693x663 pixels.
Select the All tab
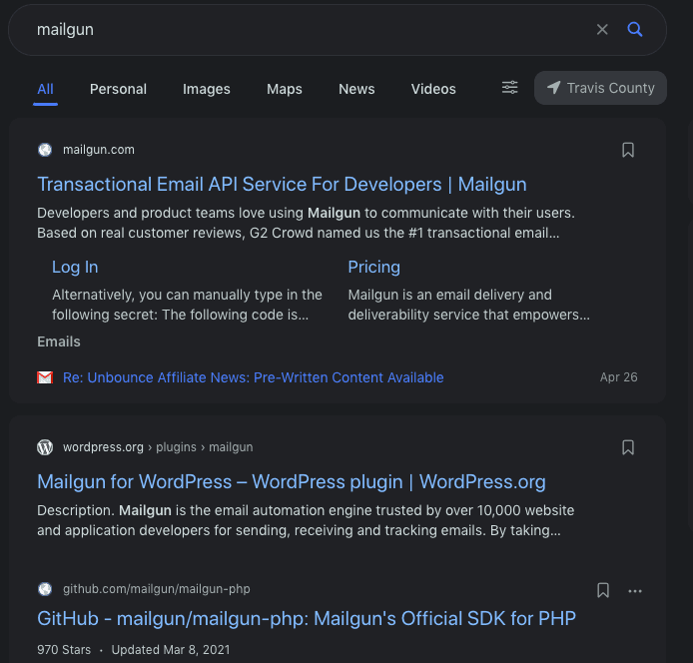pos(45,89)
